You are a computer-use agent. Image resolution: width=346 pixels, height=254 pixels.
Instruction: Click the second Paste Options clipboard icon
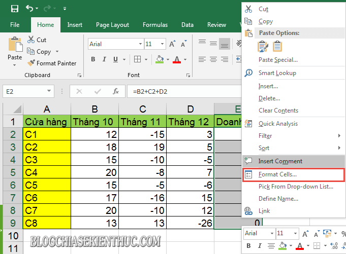point(277,47)
